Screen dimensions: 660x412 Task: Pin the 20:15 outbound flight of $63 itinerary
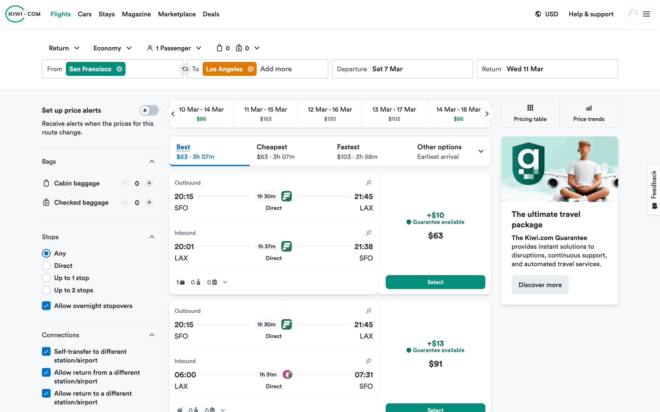click(368, 183)
